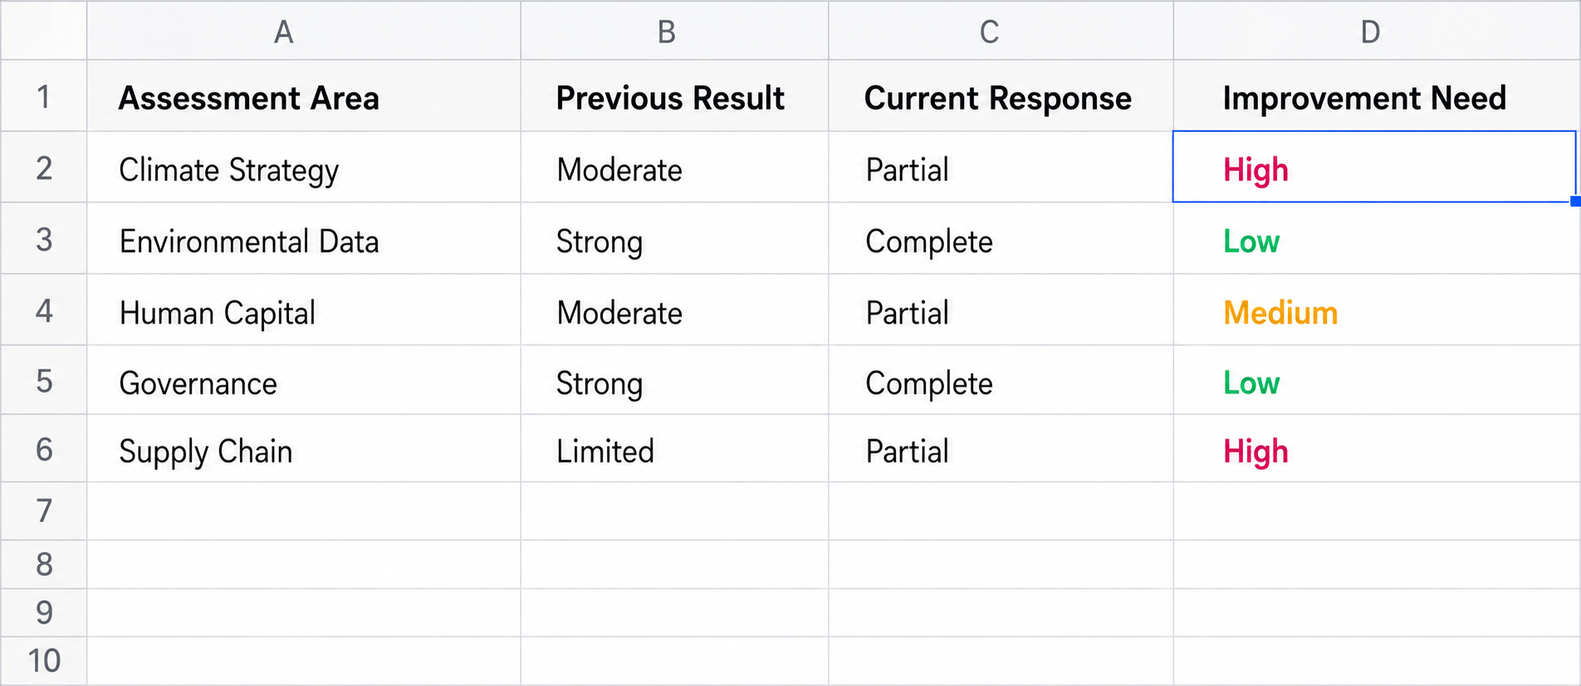The height and width of the screenshot is (686, 1581).
Task: Click the select-all corner box
Action: pos(43,31)
